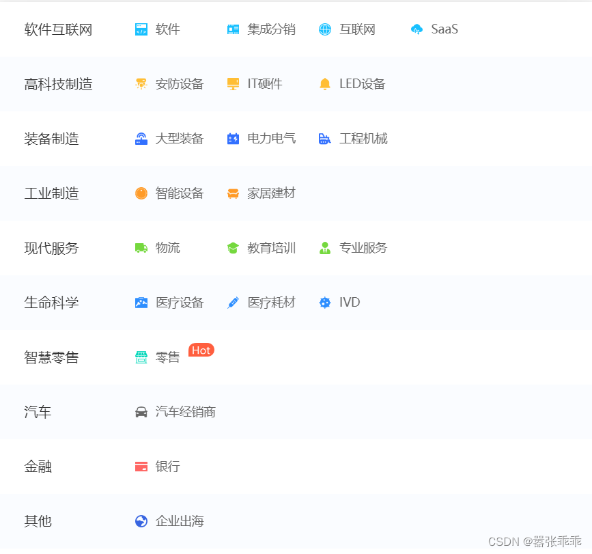The height and width of the screenshot is (554, 592).
Task: Open the 零售 link
Action: (x=168, y=357)
